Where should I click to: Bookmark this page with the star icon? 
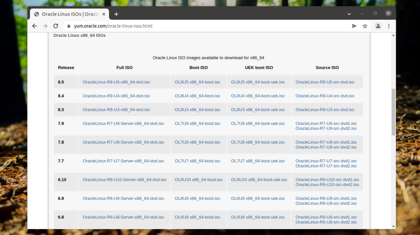(x=365, y=26)
